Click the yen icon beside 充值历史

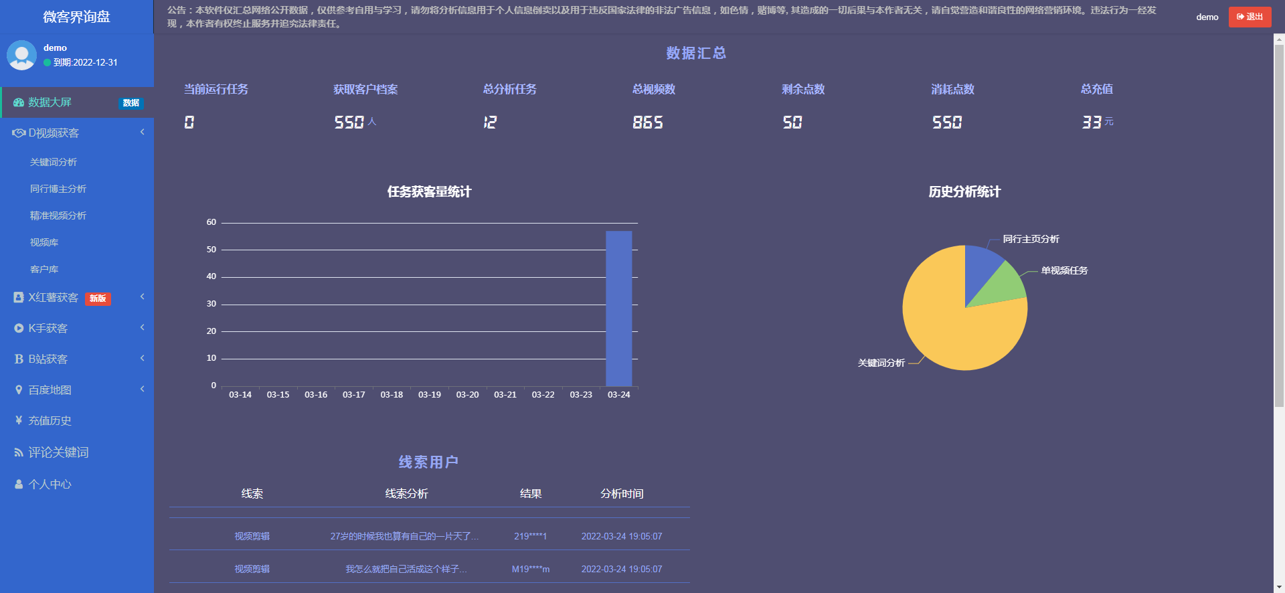tap(19, 420)
